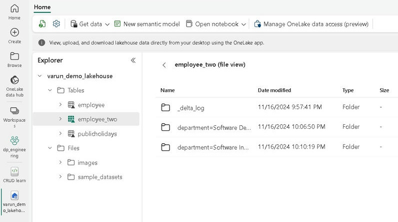Image resolution: width=398 pixels, height=222 pixels.
Task: Click the settings gear icon in toolbar
Action: pos(56,24)
